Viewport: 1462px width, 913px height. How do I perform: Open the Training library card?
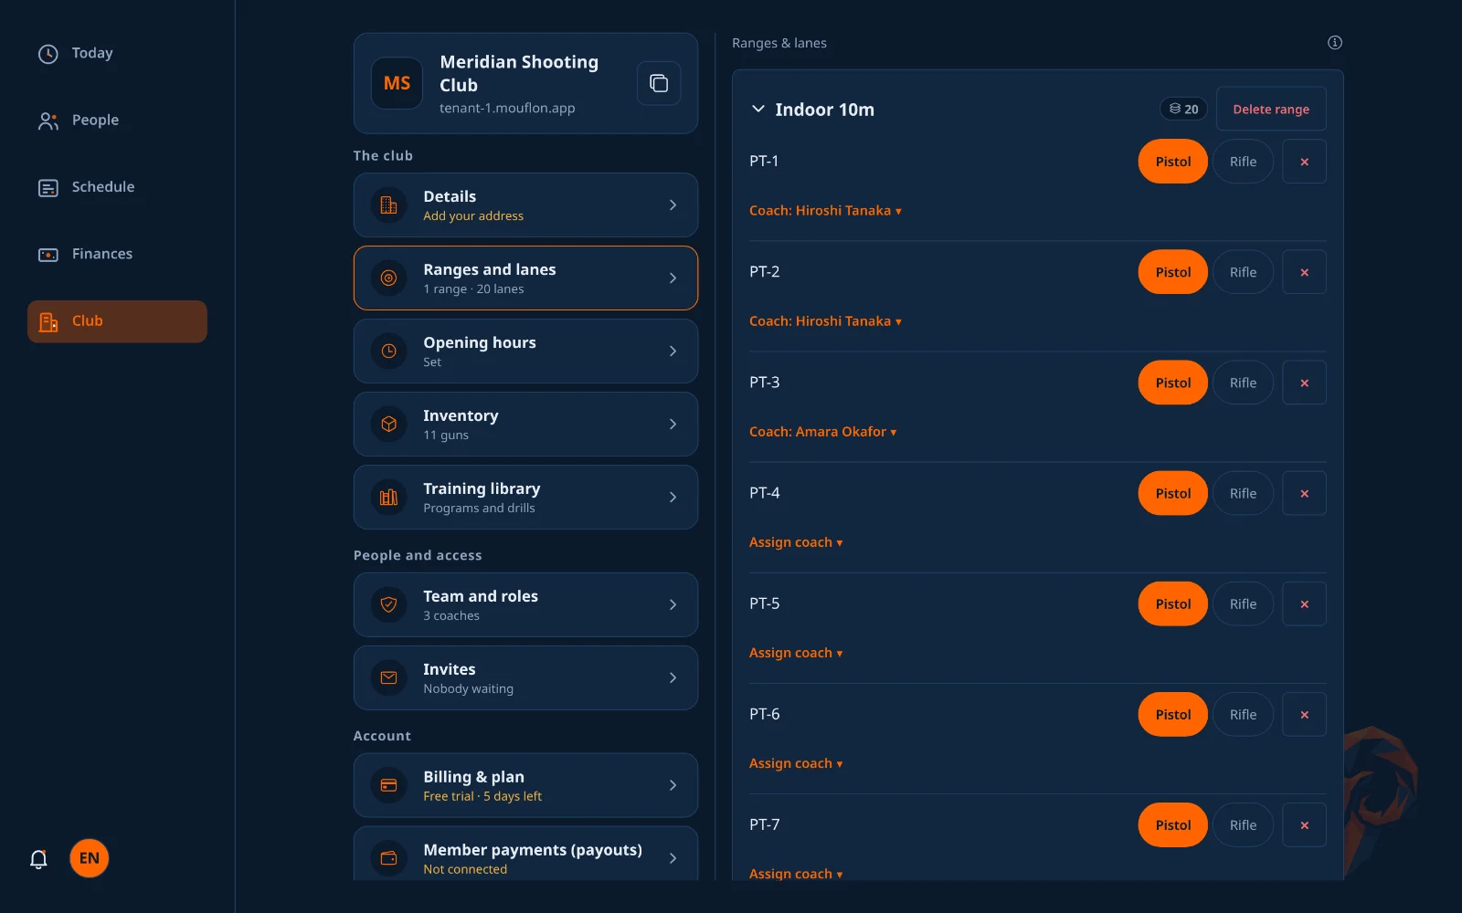[x=525, y=498]
